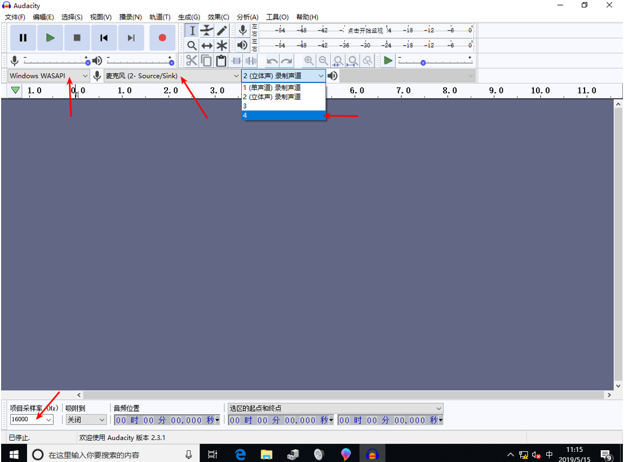Open the 轨道(T) menu
624x462 pixels.
160,17
